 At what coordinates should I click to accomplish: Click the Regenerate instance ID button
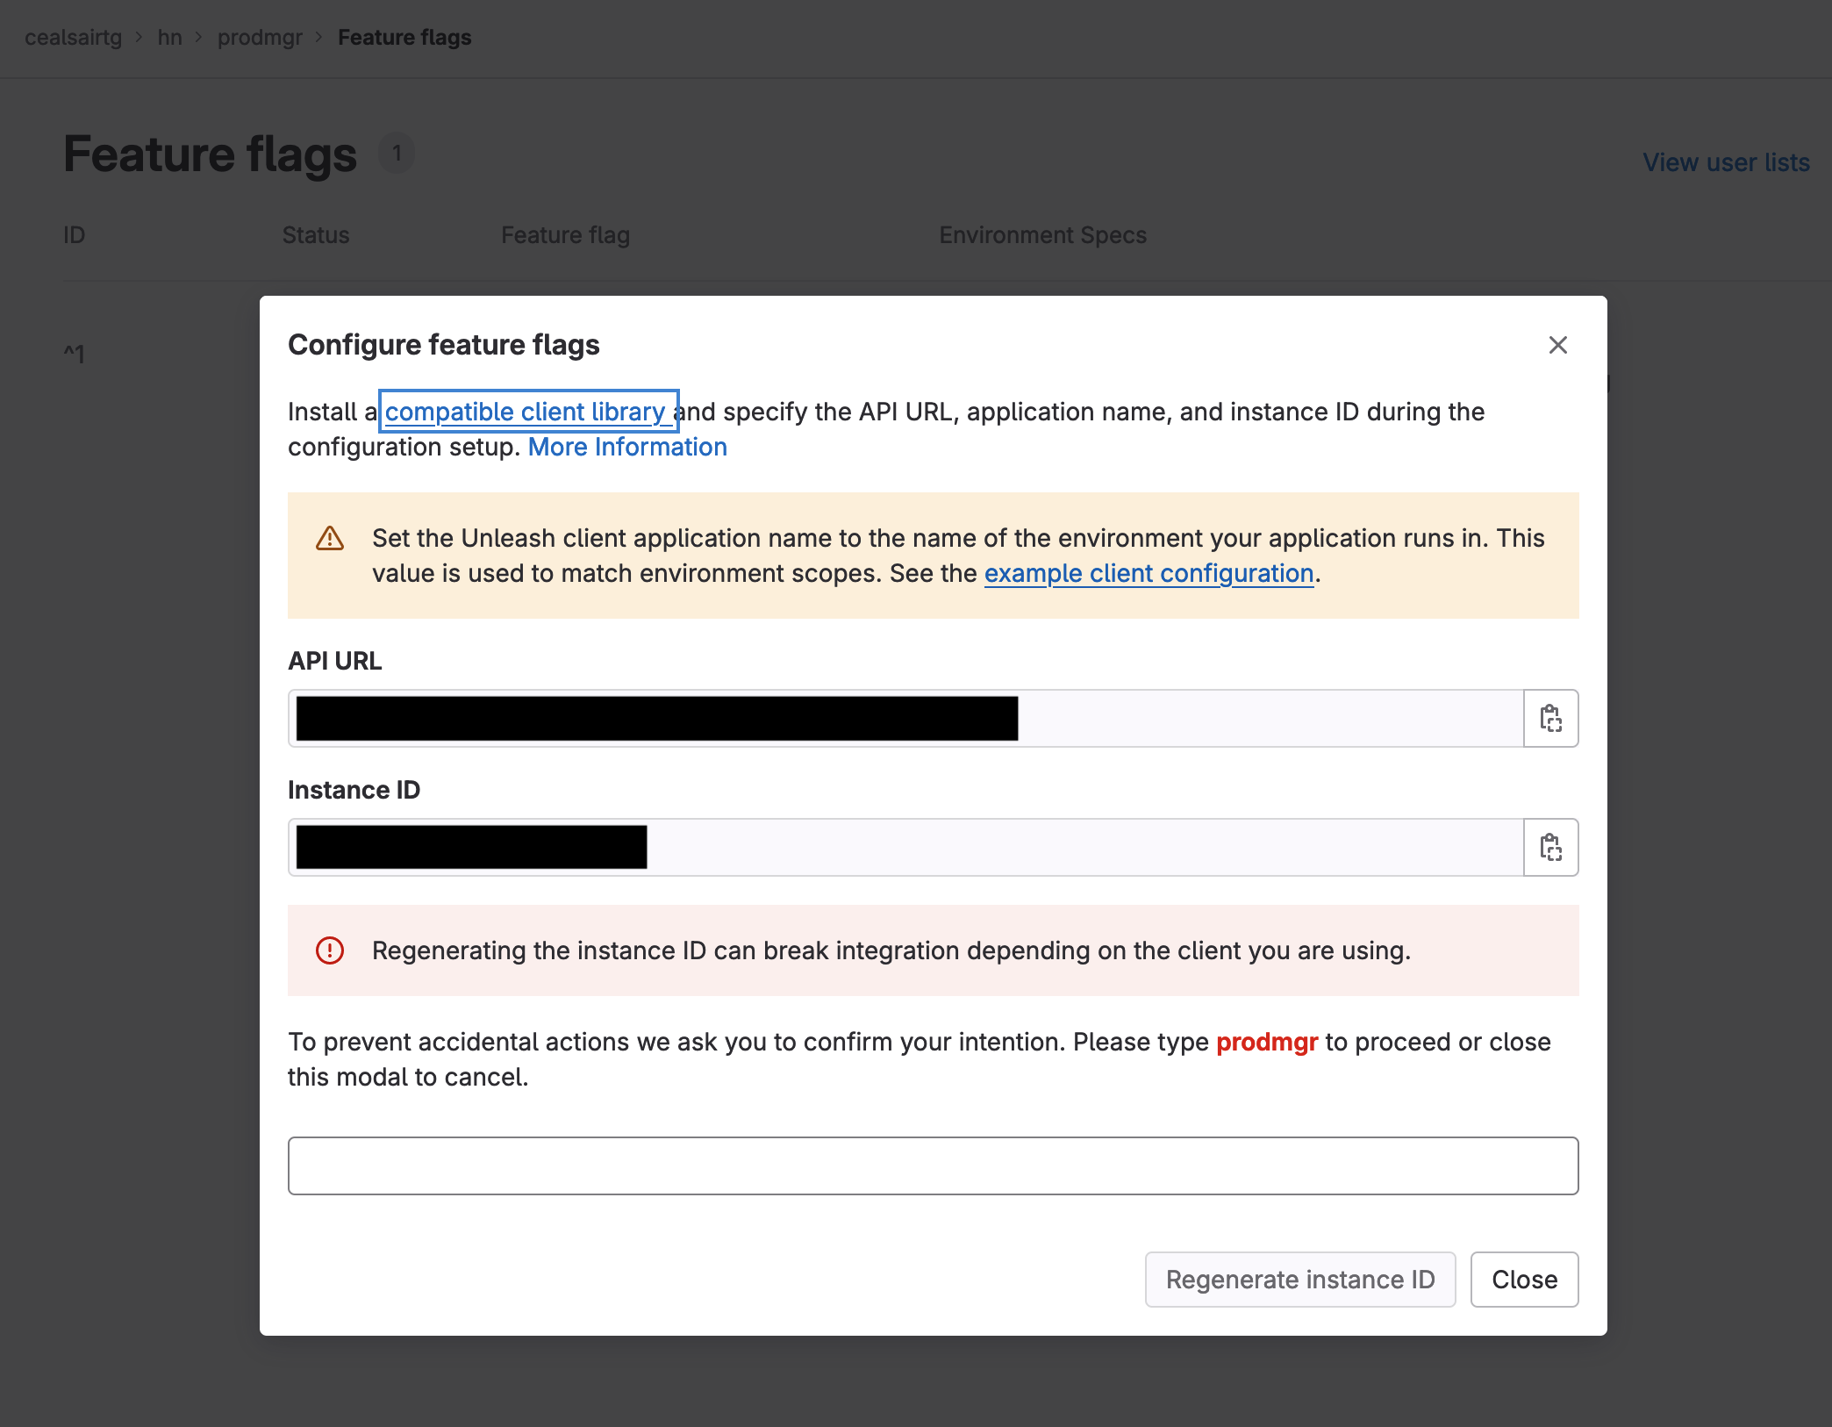click(1300, 1280)
